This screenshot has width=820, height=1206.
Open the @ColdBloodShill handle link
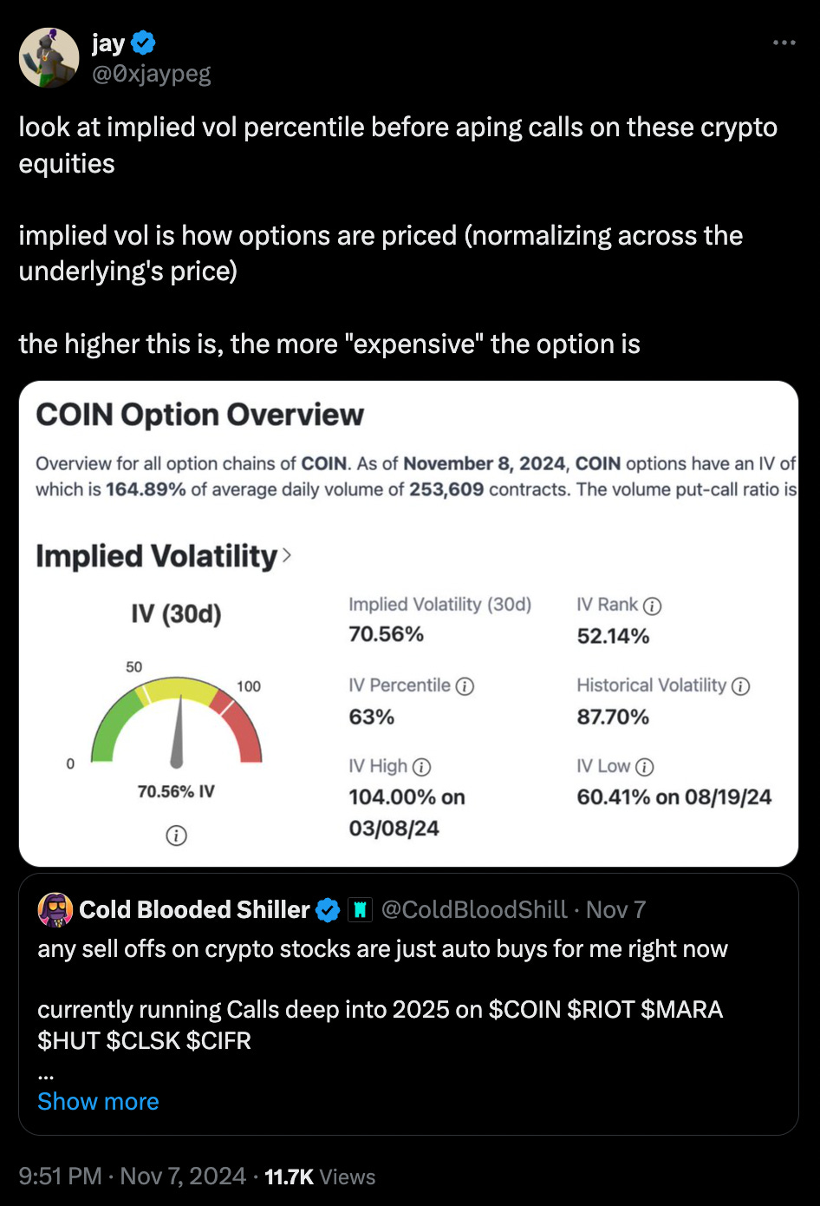point(474,909)
